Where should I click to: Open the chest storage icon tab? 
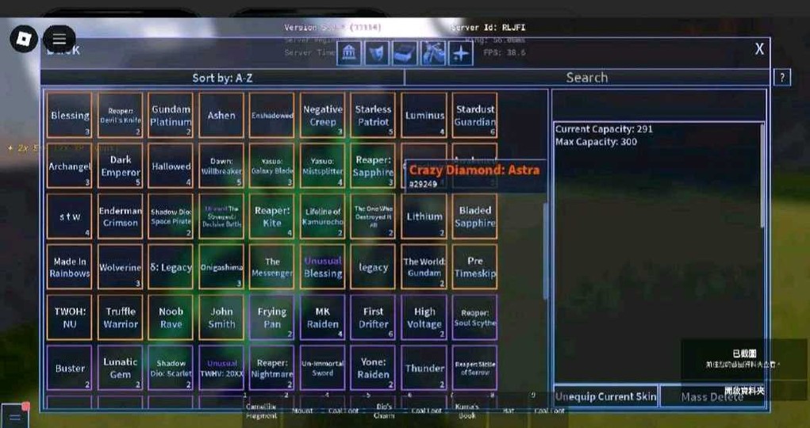405,53
